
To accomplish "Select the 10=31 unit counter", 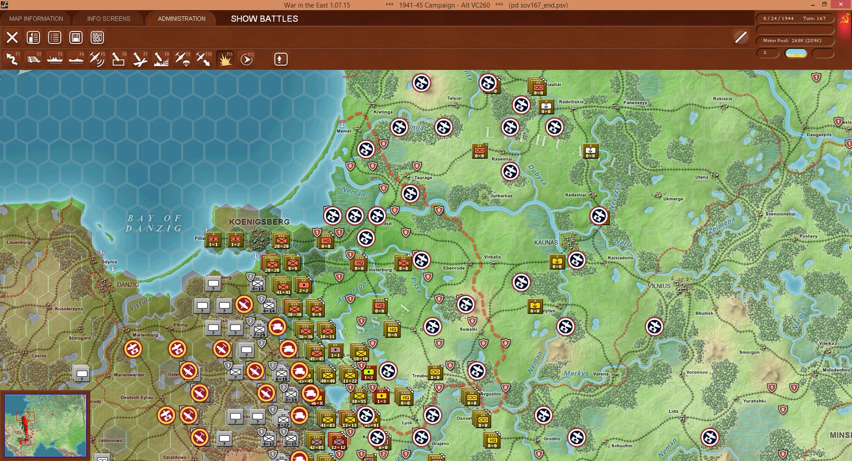I will click(327, 331).
